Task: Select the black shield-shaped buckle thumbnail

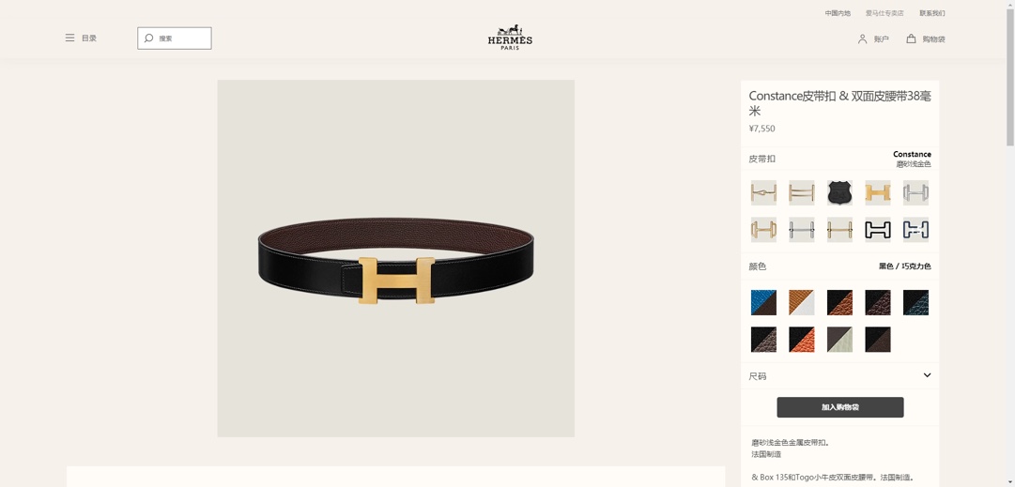Action: [839, 192]
